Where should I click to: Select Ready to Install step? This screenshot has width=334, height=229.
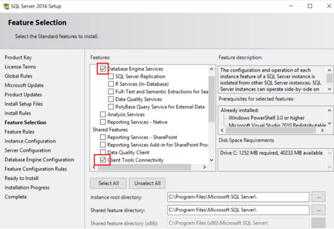click(x=22, y=178)
